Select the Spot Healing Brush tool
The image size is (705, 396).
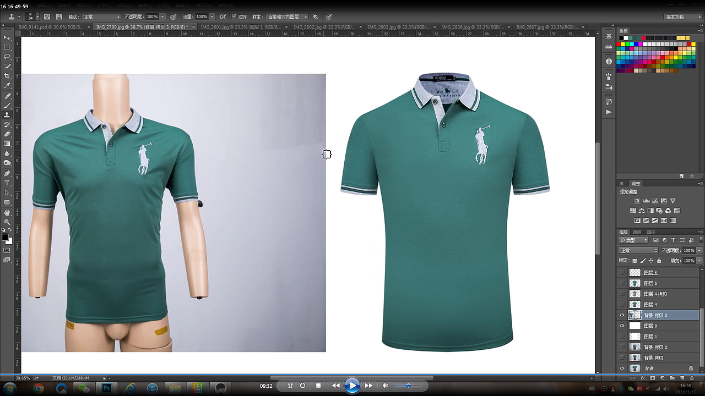tap(7, 96)
